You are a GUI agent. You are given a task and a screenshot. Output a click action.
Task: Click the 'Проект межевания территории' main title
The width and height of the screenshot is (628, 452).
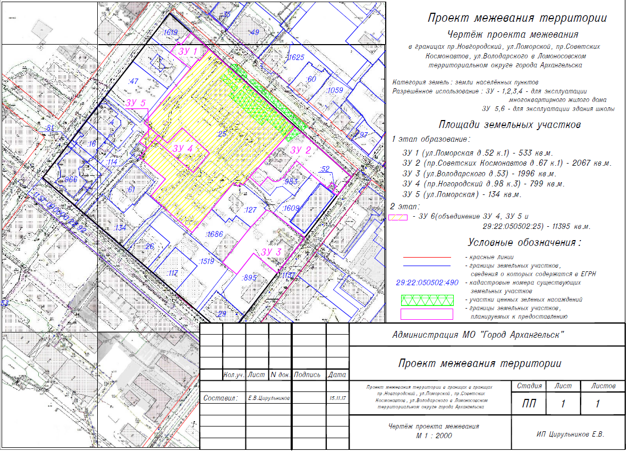517,18
